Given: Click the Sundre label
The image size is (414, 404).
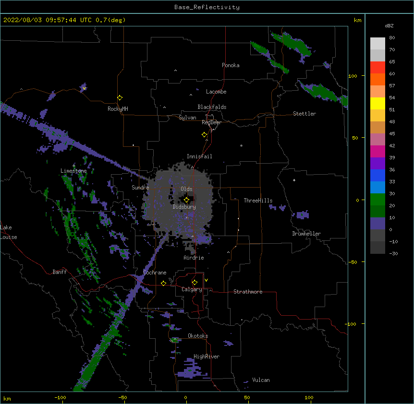Looking at the screenshot, I should 140,188.
